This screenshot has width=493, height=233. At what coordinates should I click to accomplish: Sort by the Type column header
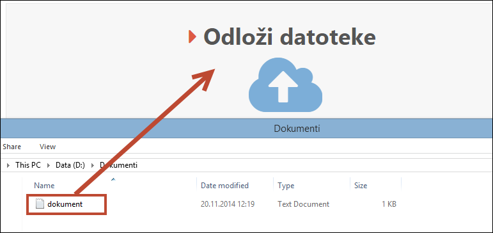point(286,186)
